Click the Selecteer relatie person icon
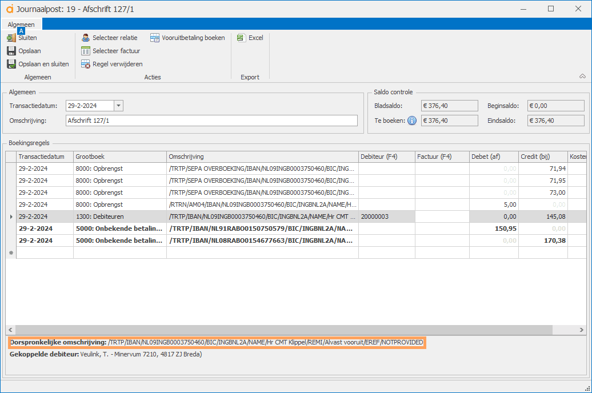 (x=86, y=38)
